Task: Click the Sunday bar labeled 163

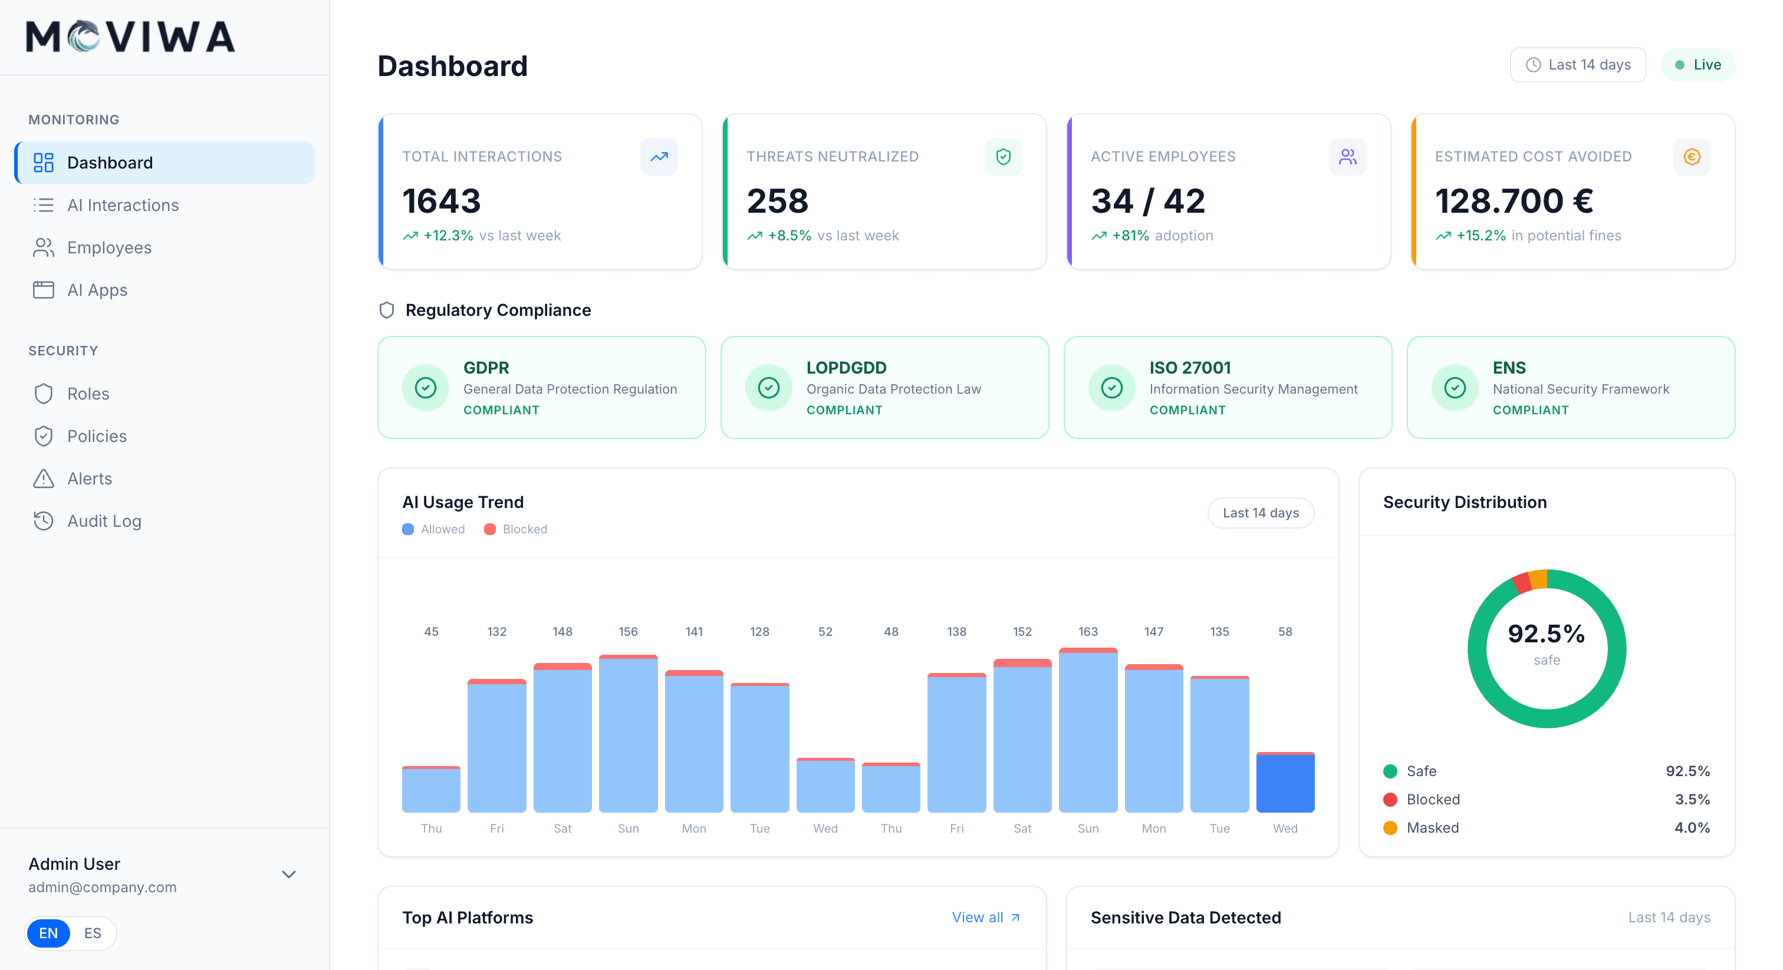Action: pos(1087,730)
